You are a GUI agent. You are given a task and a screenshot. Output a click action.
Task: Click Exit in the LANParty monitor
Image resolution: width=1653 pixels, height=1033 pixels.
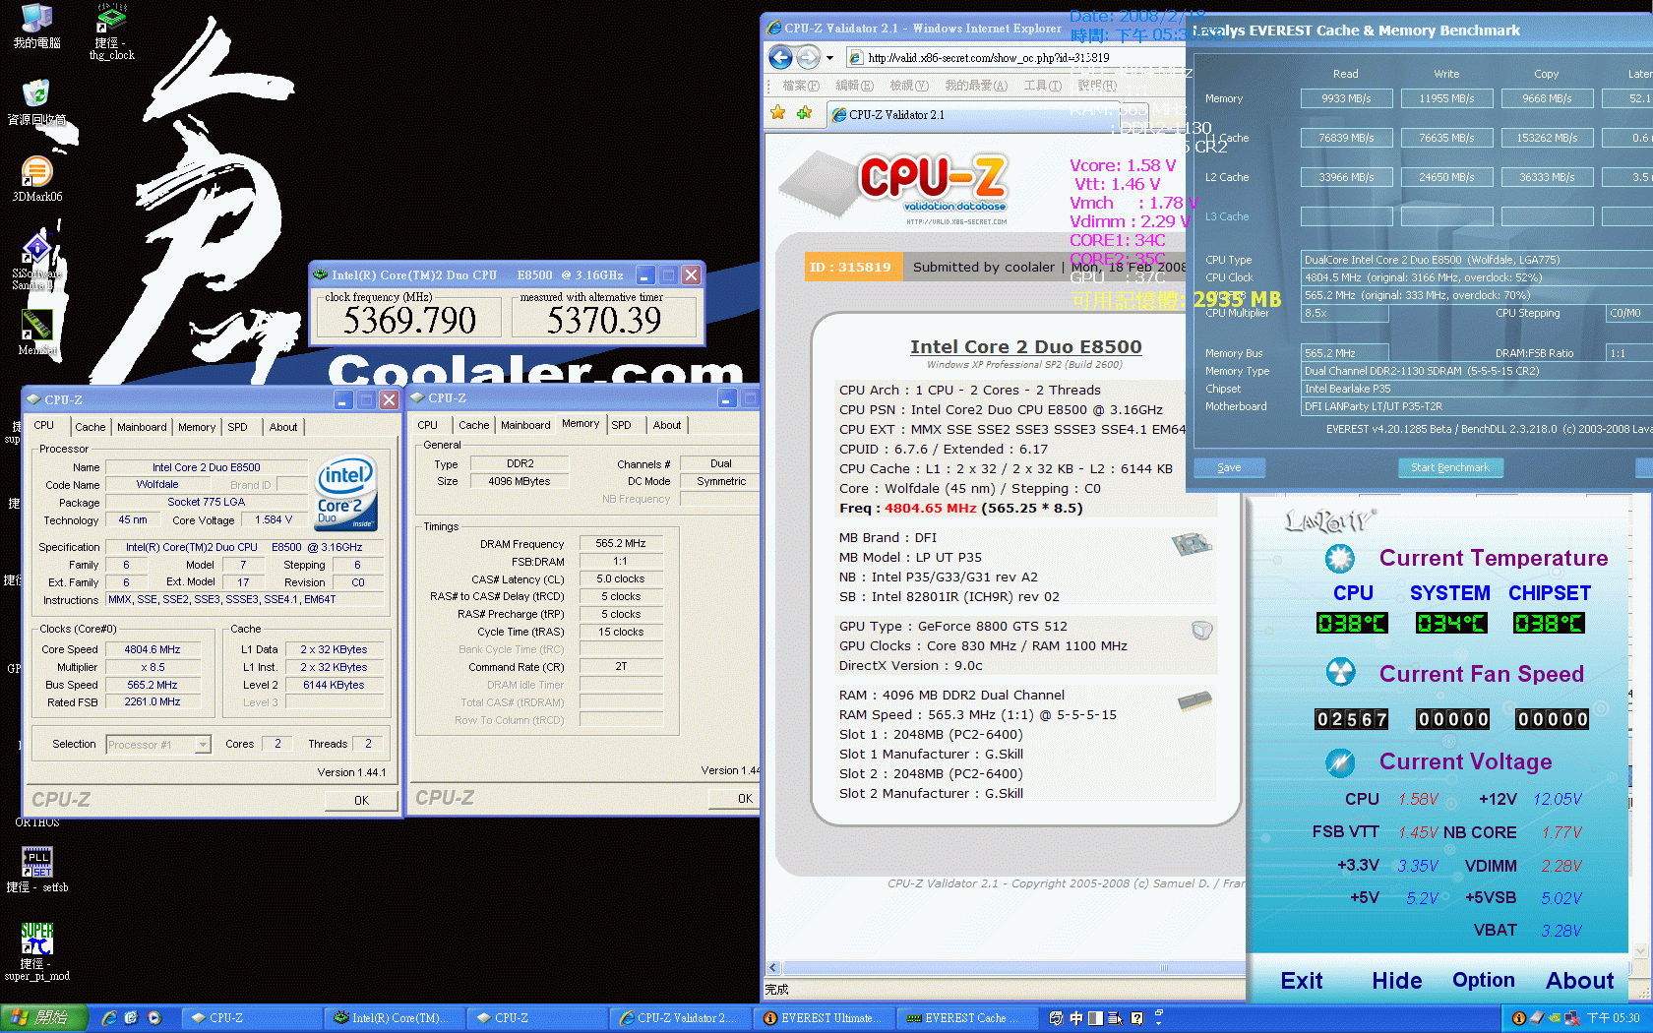1301,981
